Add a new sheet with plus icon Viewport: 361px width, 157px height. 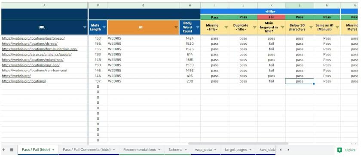click(3, 150)
